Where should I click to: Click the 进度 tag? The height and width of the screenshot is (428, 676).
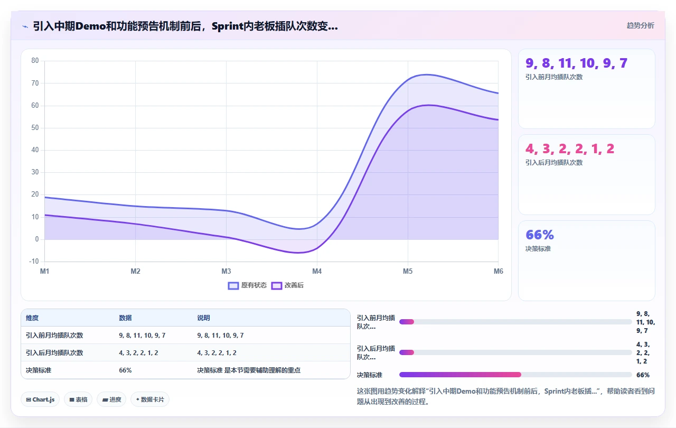(x=111, y=399)
